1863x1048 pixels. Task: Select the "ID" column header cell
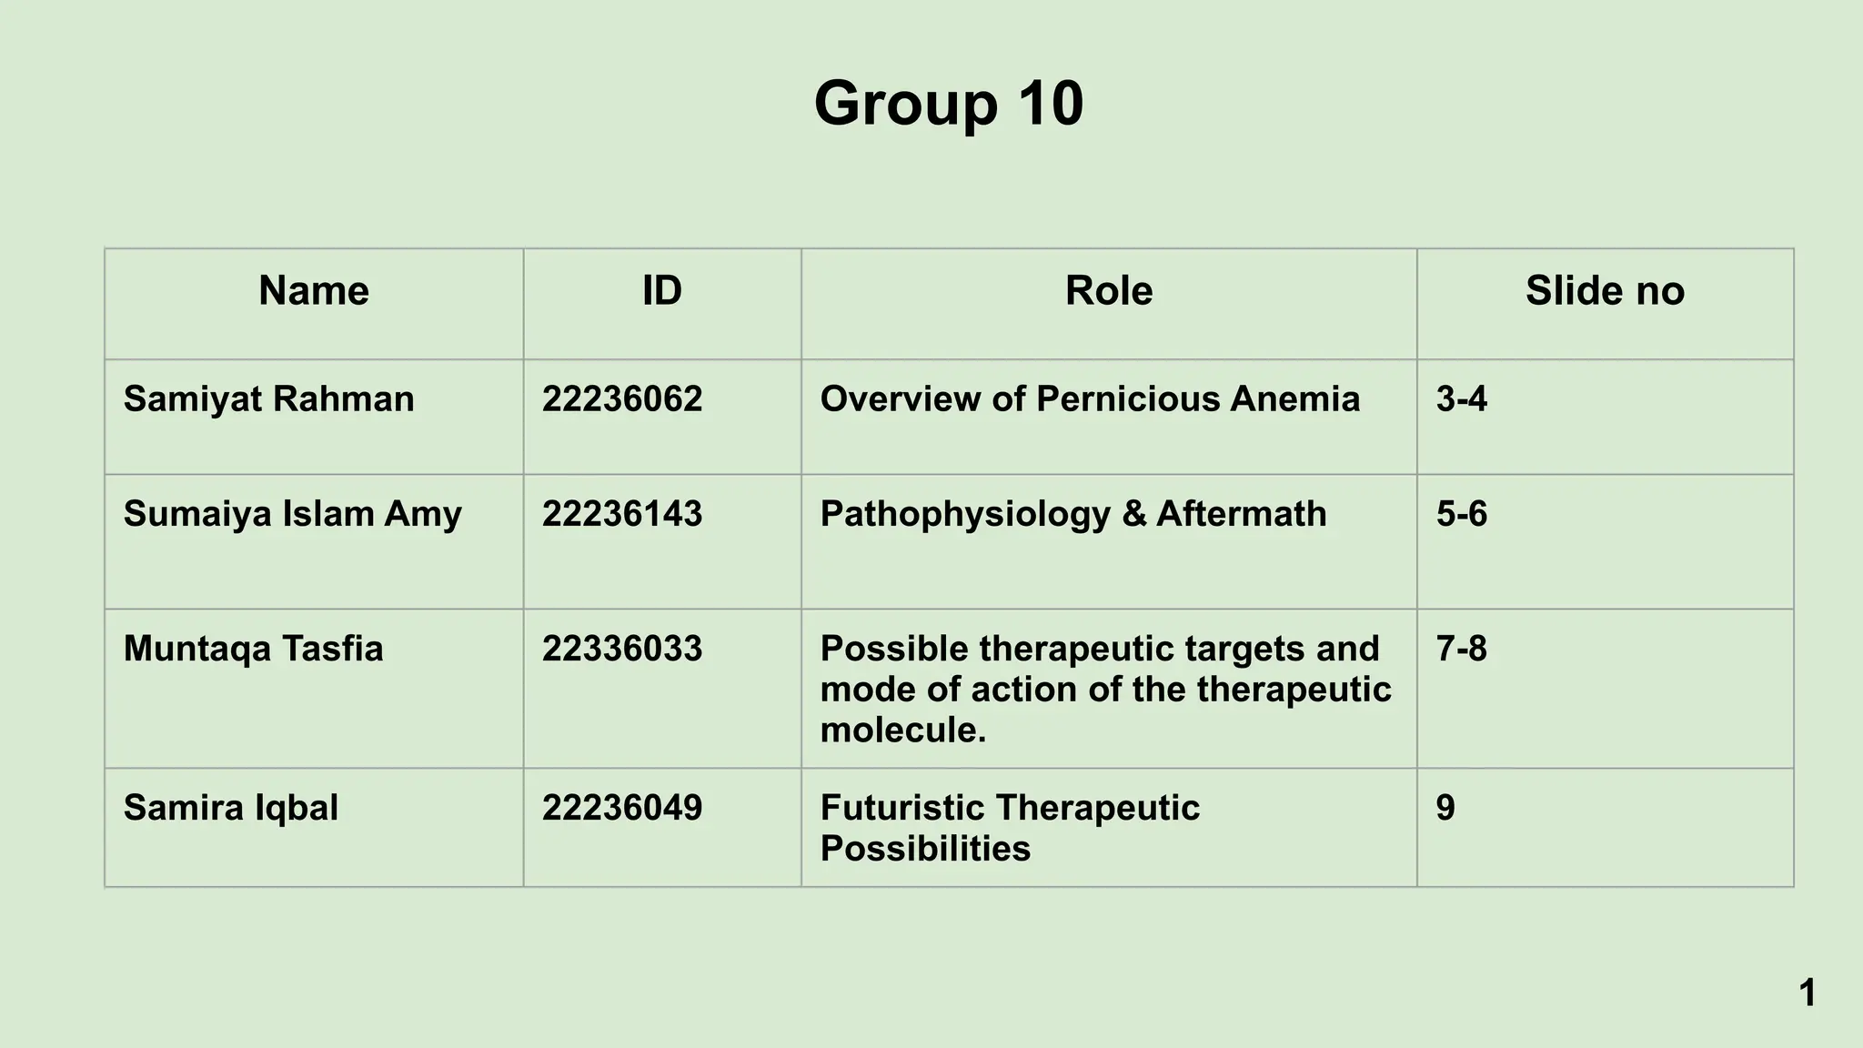[661, 291]
